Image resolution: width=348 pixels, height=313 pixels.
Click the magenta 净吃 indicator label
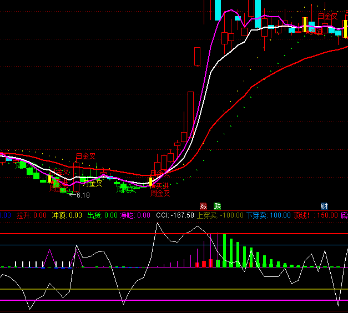coord(135,215)
